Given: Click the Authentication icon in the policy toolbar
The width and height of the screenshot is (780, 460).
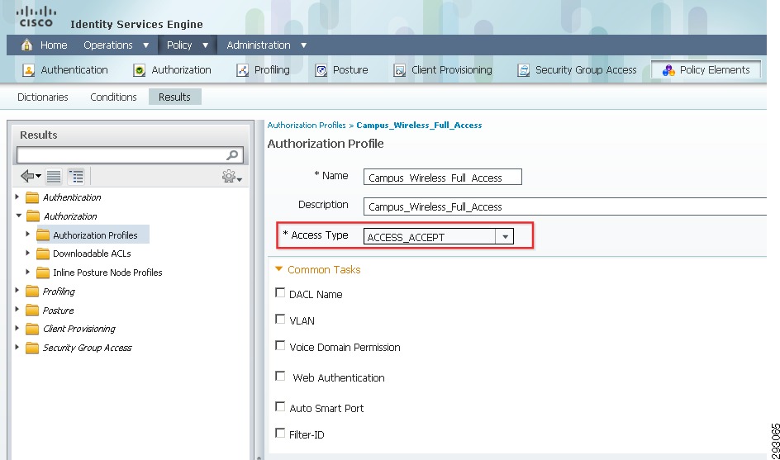Looking at the screenshot, I should point(28,71).
